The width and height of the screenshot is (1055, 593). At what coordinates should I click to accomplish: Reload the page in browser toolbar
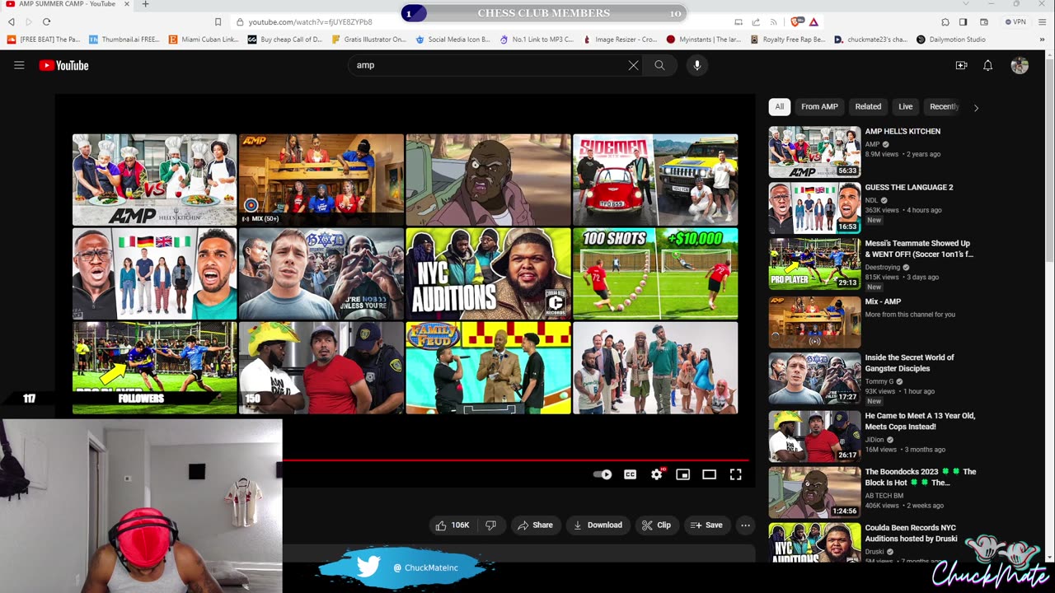[x=46, y=21]
